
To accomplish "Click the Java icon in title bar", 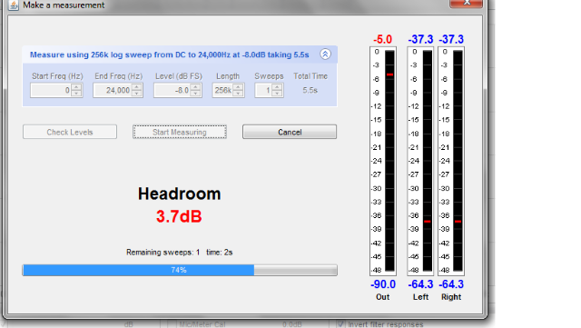I will (x=14, y=5).
